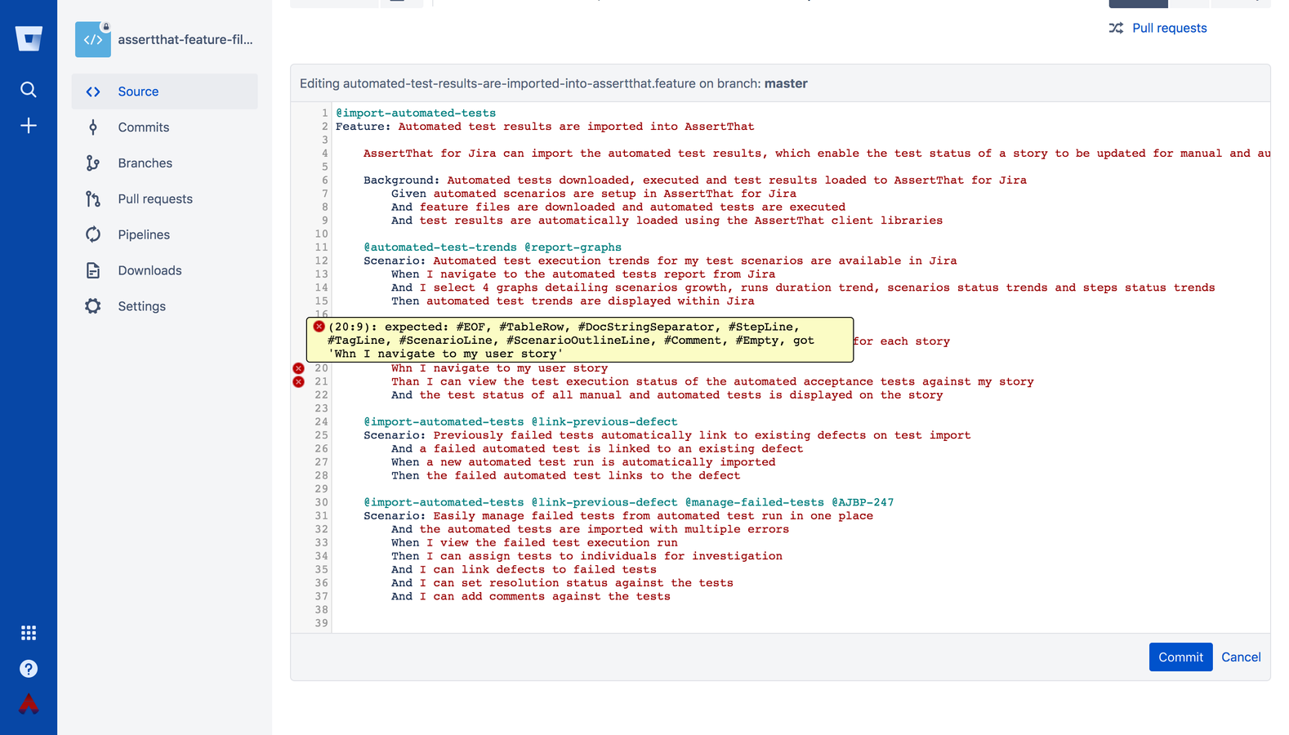
Task: Click line number 39 in the gutter
Action: (x=321, y=623)
